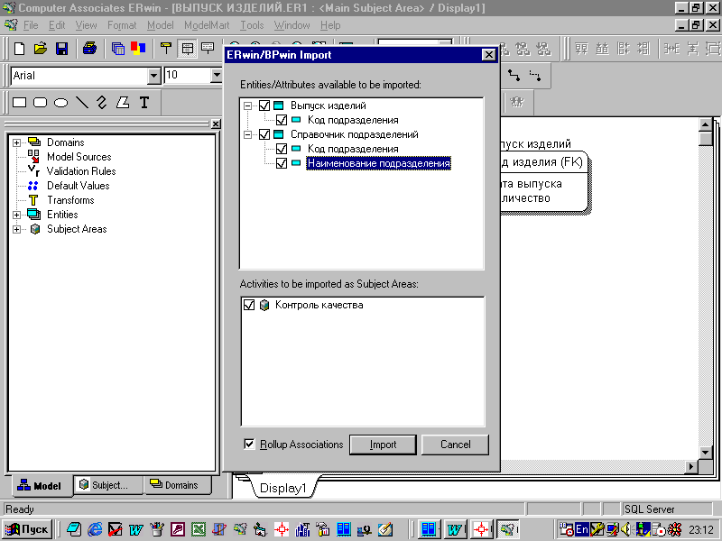
Task: Click the Пуск start button
Action: coord(27,529)
